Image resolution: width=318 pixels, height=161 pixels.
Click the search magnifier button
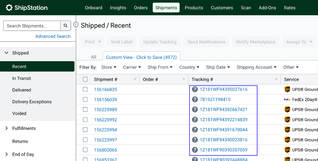click(65, 26)
